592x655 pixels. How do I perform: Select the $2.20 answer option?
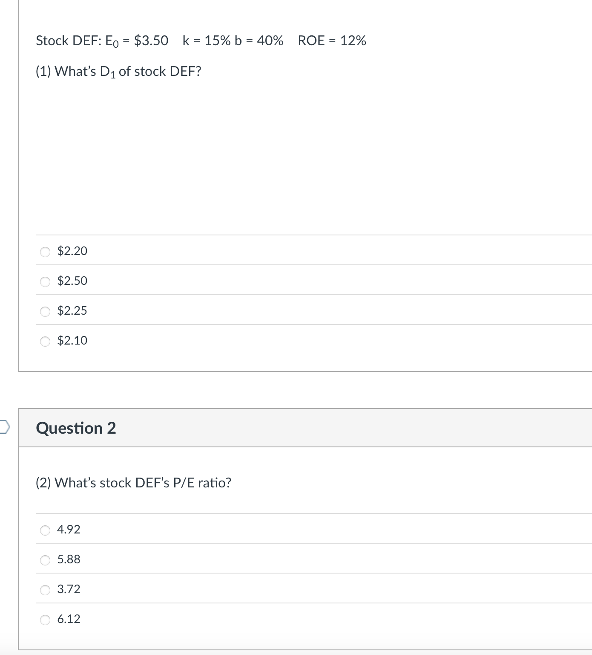(72, 251)
